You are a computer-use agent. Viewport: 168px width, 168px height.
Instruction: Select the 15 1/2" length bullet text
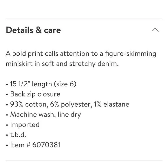click(43, 84)
